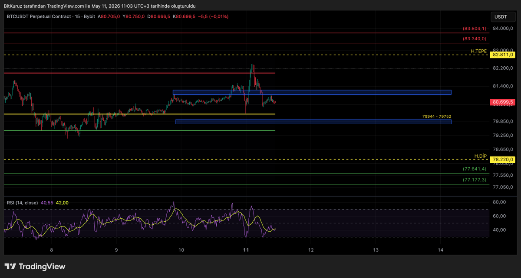521x278 pixels.
Task: Select the RSI (14, close) indicator label
Action: (x=22, y=202)
